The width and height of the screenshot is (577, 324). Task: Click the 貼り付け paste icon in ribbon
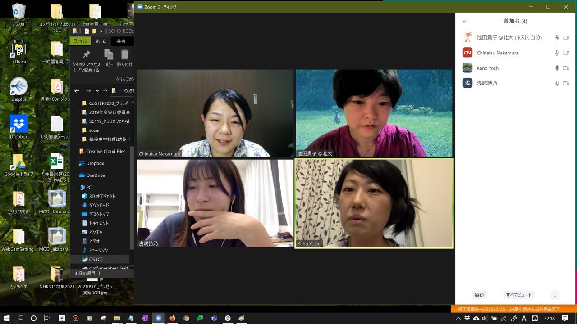[x=125, y=54]
